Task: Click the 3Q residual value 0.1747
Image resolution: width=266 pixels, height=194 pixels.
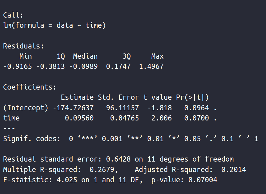Action: [118, 66]
